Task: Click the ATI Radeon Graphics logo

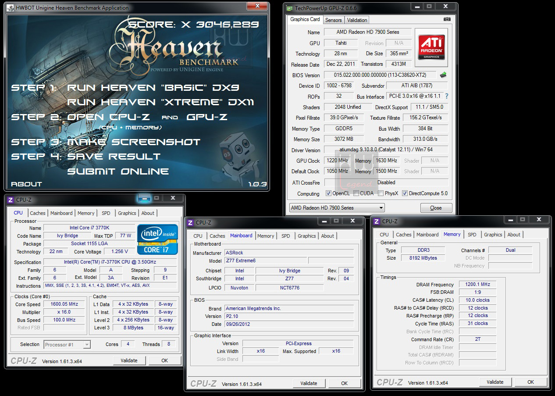Action: pos(431,47)
